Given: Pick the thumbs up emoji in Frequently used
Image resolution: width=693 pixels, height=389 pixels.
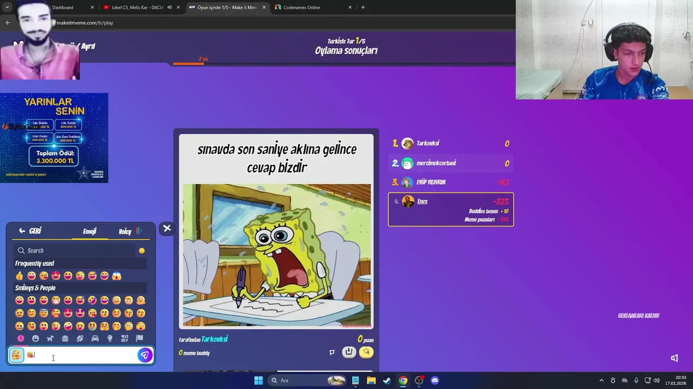Looking at the screenshot, I should (19, 276).
